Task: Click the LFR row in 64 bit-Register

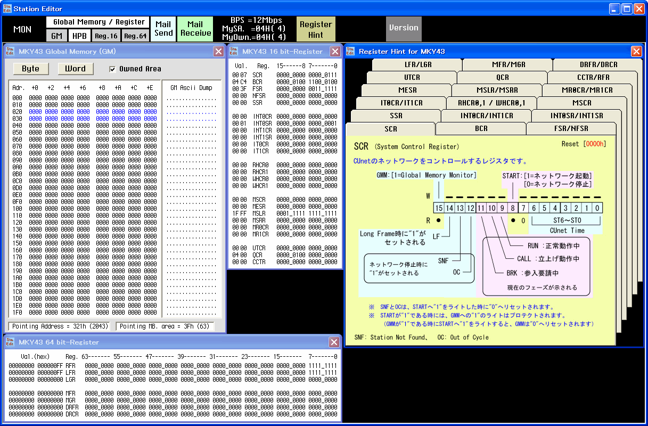Action: [x=173, y=373]
